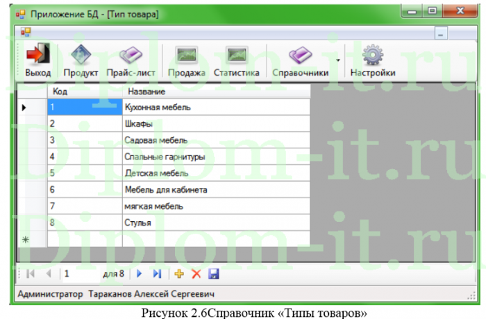This screenshot has width=486, height=319.
Task: Maximize the application window
Action: [x=433, y=11]
